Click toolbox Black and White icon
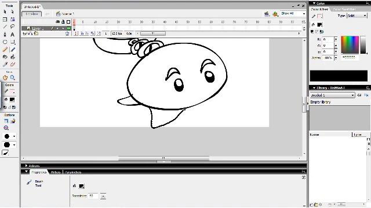Image resolution: width=371 pixels, height=208 pixels. [x=5, y=107]
